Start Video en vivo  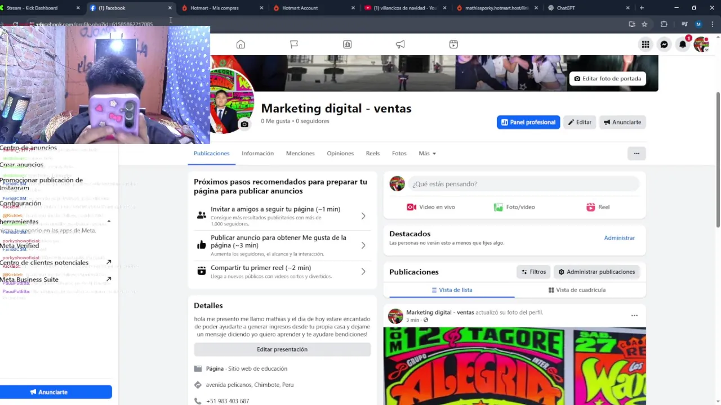pos(431,207)
